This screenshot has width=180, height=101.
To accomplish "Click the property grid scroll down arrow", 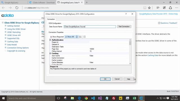I will [130, 63].
